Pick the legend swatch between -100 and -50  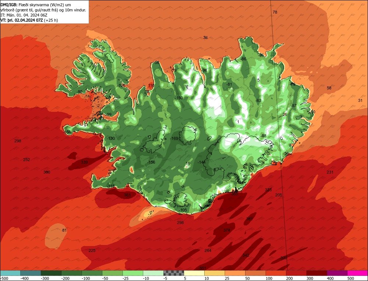pos(92,273)
